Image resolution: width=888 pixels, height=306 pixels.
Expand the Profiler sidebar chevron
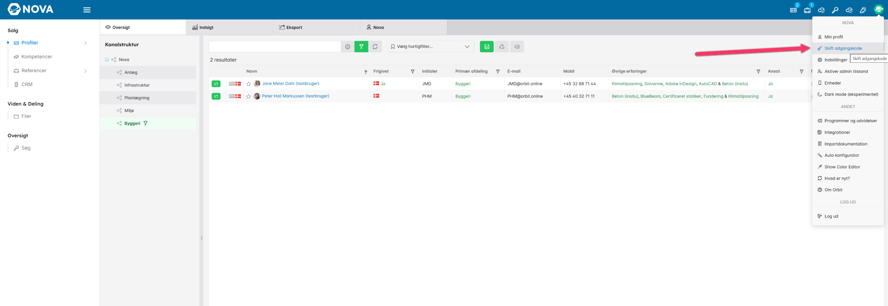tap(86, 43)
